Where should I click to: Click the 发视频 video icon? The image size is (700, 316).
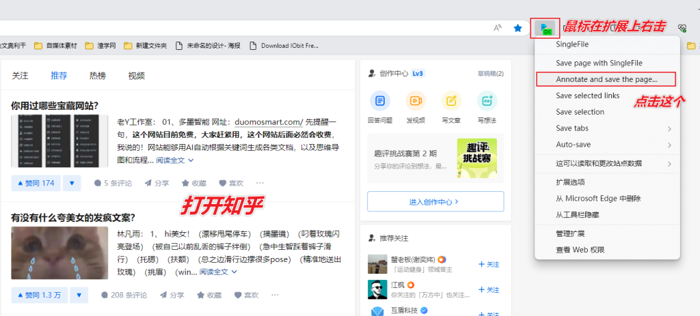[416, 100]
